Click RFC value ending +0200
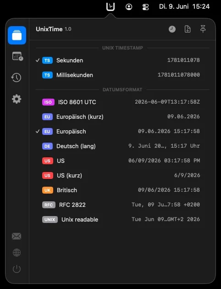 (166, 205)
